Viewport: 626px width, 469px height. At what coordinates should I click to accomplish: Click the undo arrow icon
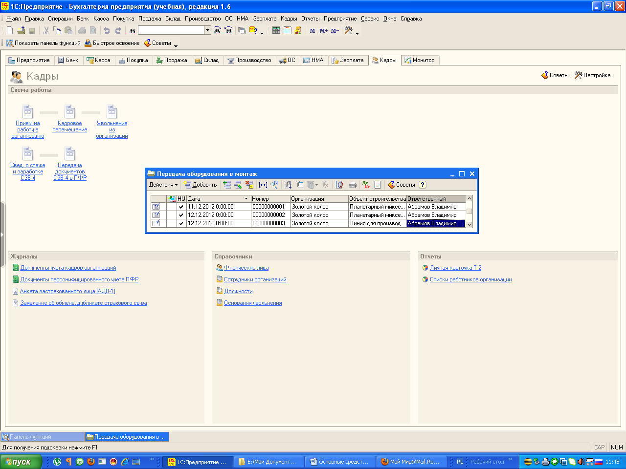(x=107, y=30)
